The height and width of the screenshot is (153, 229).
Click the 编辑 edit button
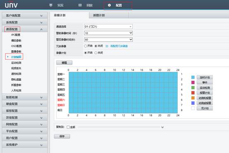[64, 63]
